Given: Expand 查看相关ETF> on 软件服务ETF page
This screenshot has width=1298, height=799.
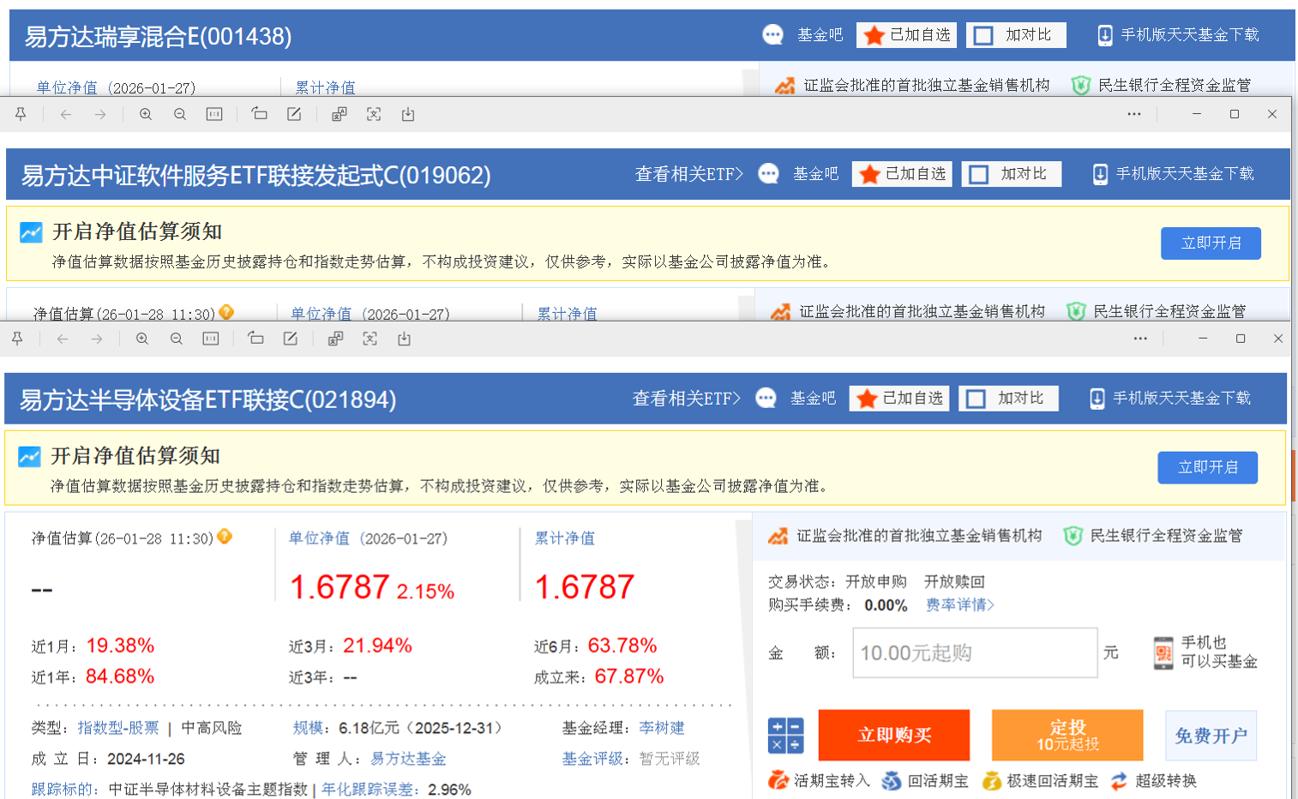Looking at the screenshot, I should 688,174.
